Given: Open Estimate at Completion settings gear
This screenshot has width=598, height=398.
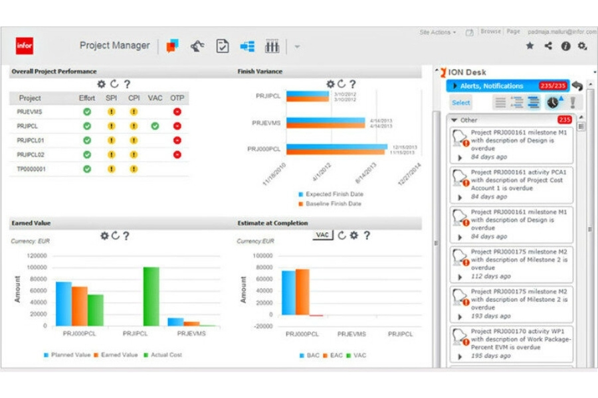Looking at the screenshot, I should 354,235.
